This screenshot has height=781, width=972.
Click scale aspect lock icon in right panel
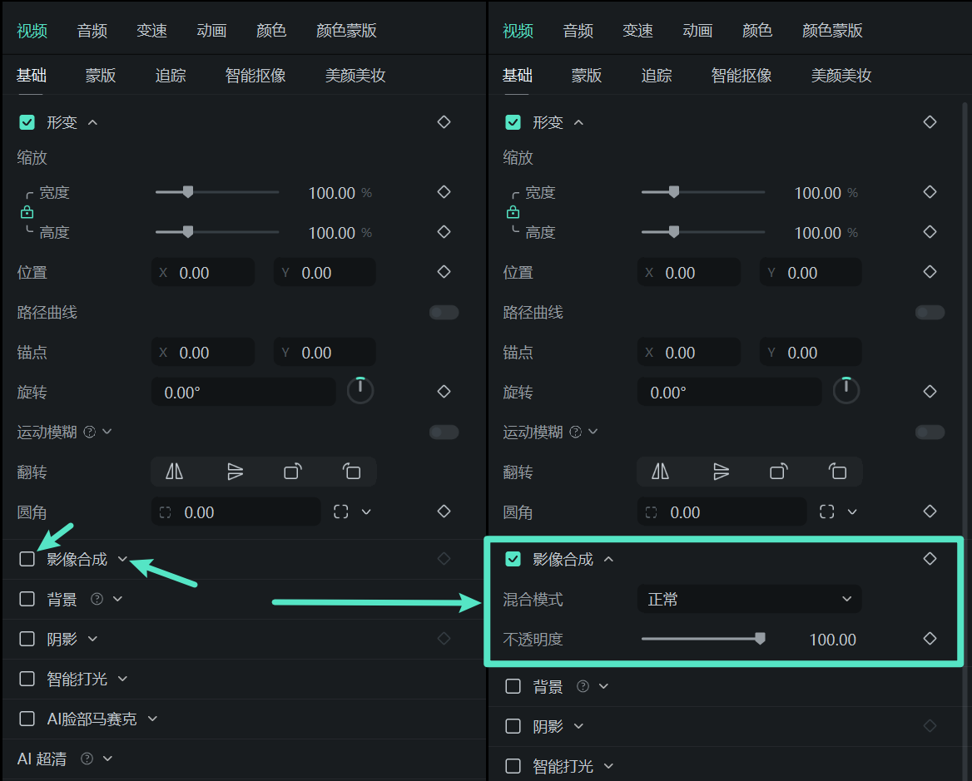point(513,212)
